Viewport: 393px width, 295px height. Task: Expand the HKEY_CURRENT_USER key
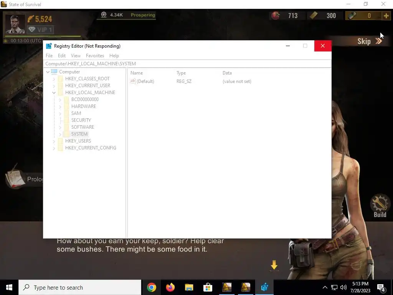pos(54,86)
